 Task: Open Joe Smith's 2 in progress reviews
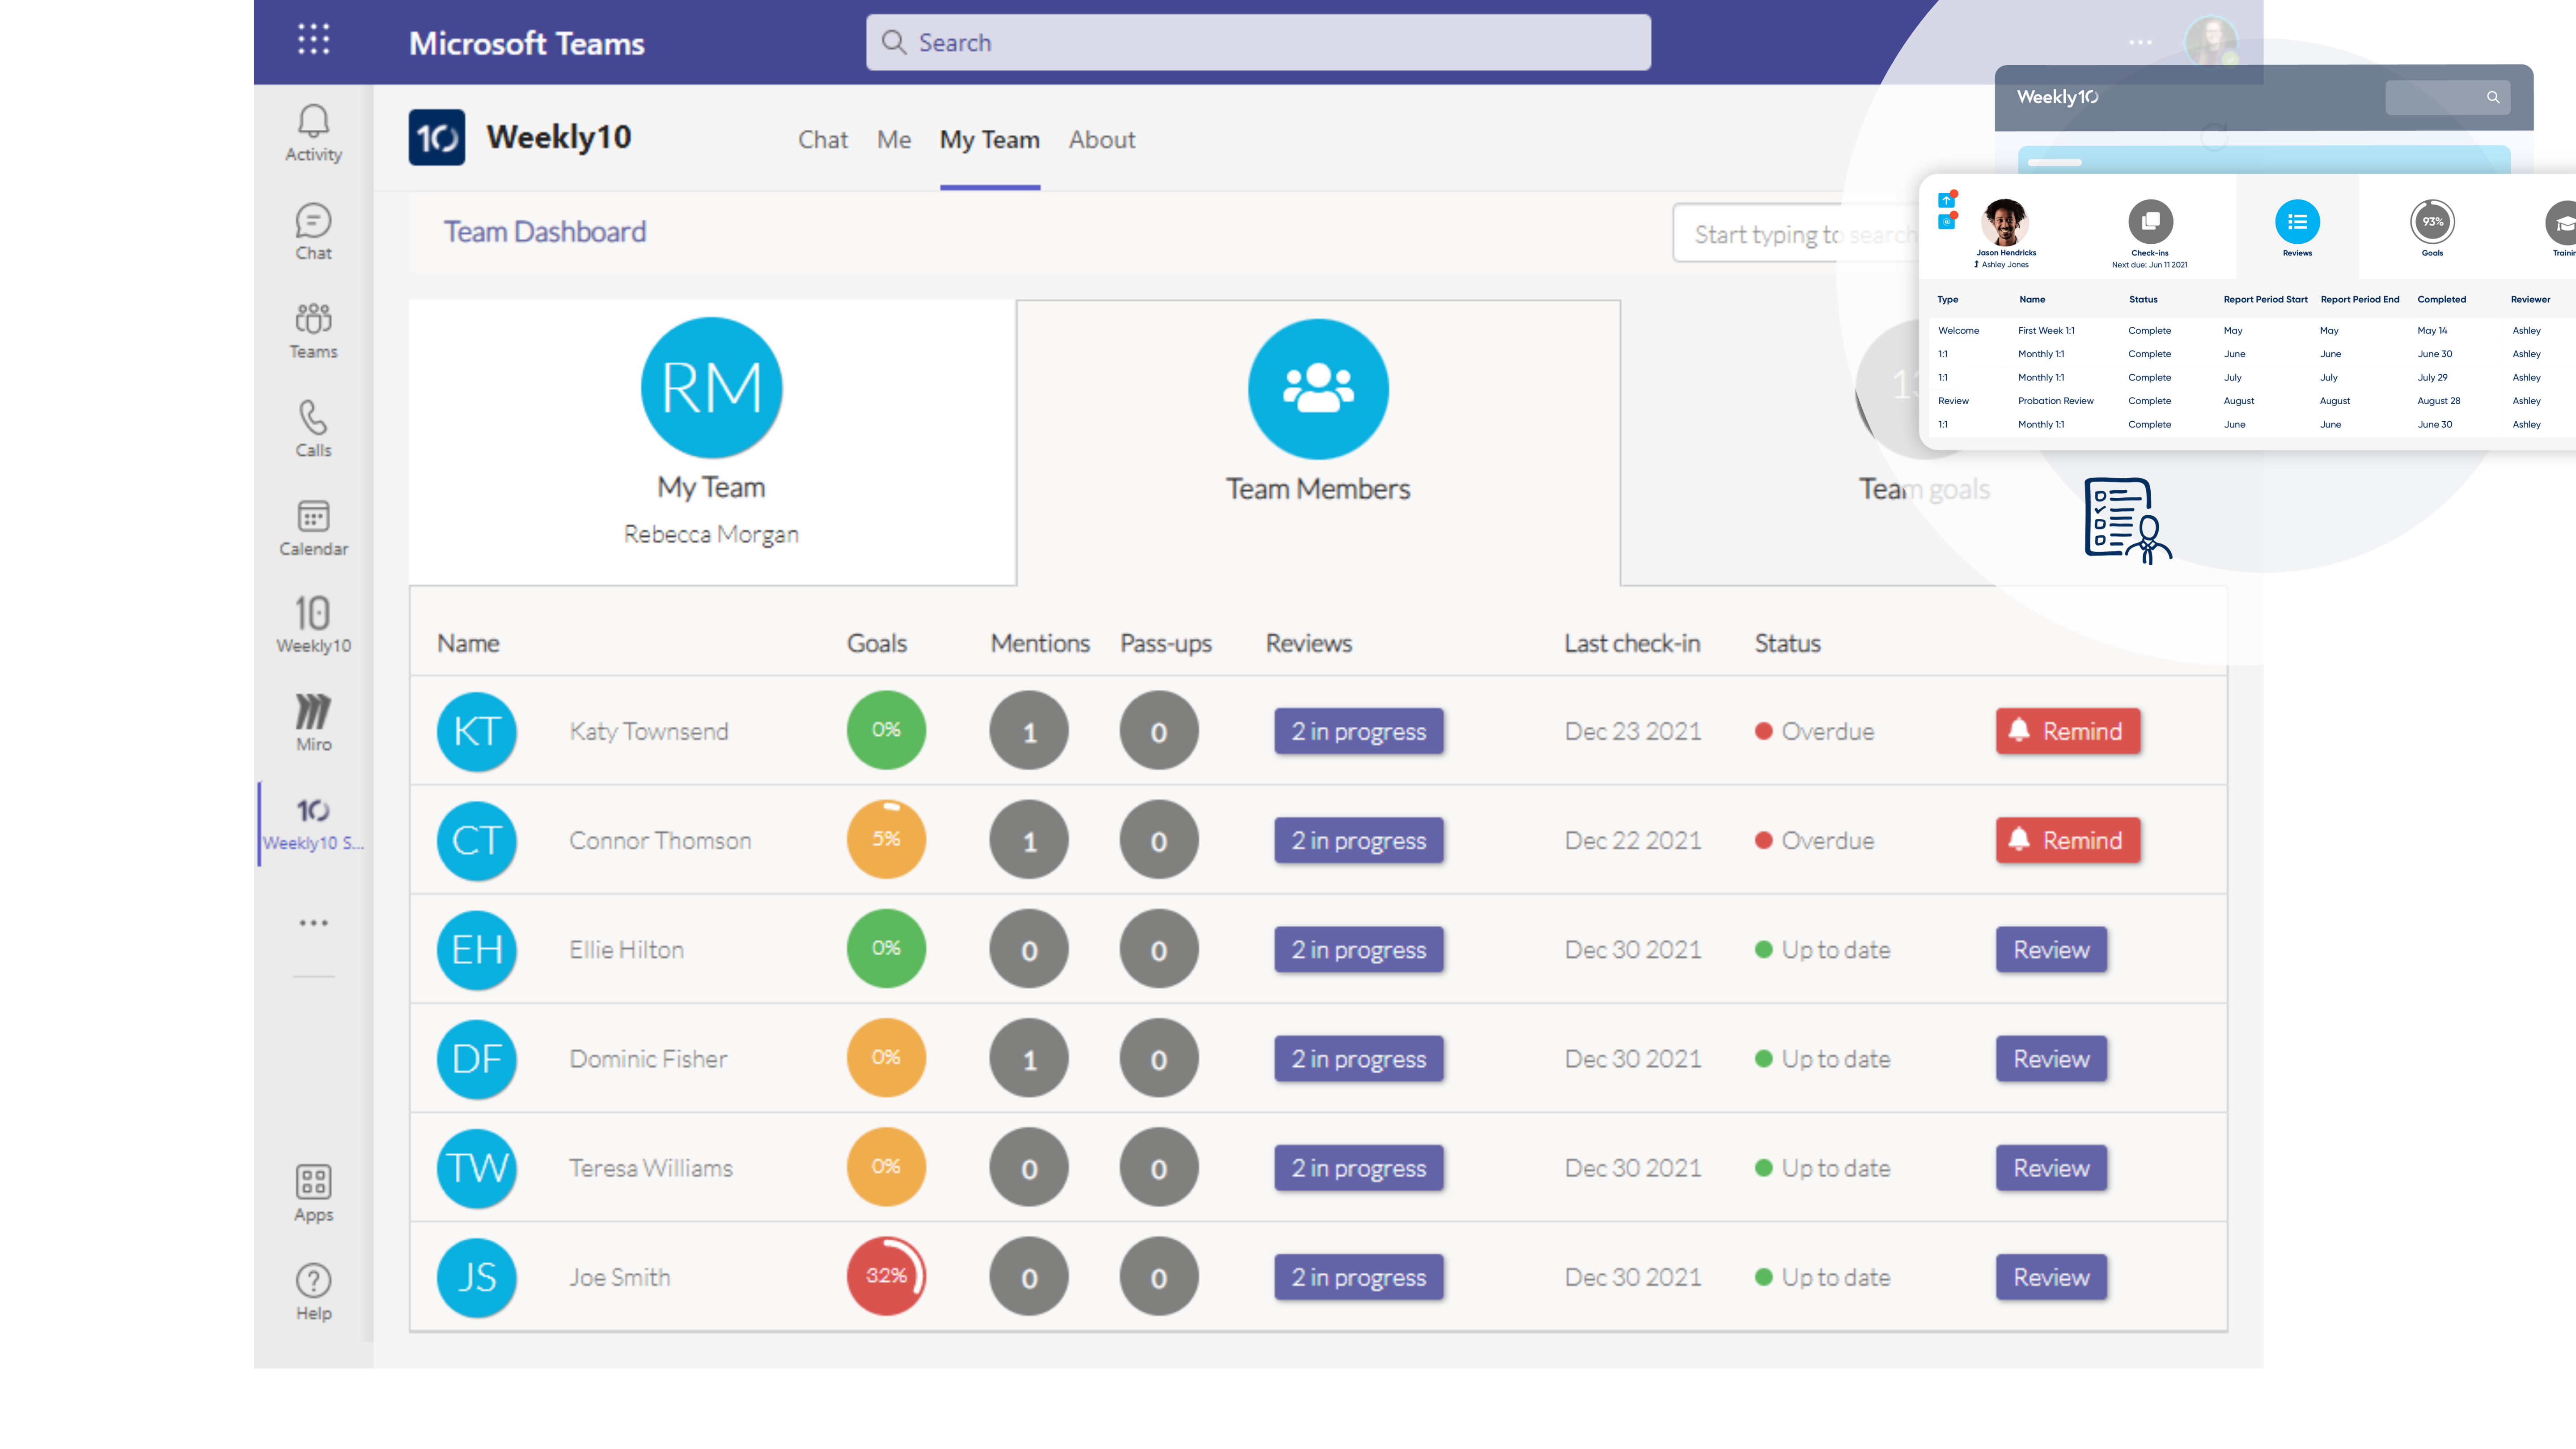point(1358,1276)
